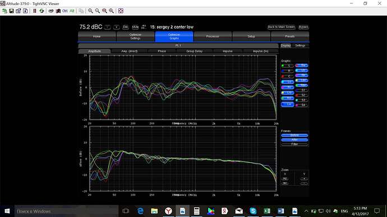Open Excel from the taskbar
Image resolution: width=387 pixels, height=217 pixels.
pos(267,211)
